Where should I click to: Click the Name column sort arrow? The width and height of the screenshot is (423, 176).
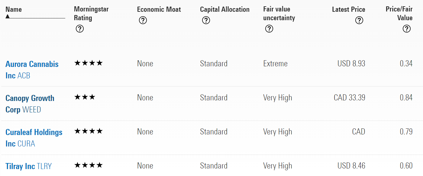pos(8,16)
